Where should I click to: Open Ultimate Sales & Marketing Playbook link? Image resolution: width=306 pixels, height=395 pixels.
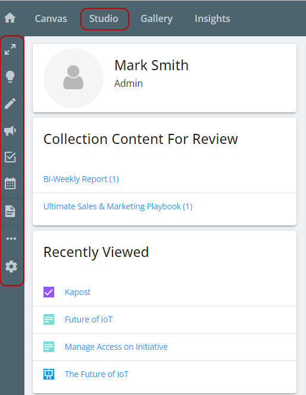118,206
